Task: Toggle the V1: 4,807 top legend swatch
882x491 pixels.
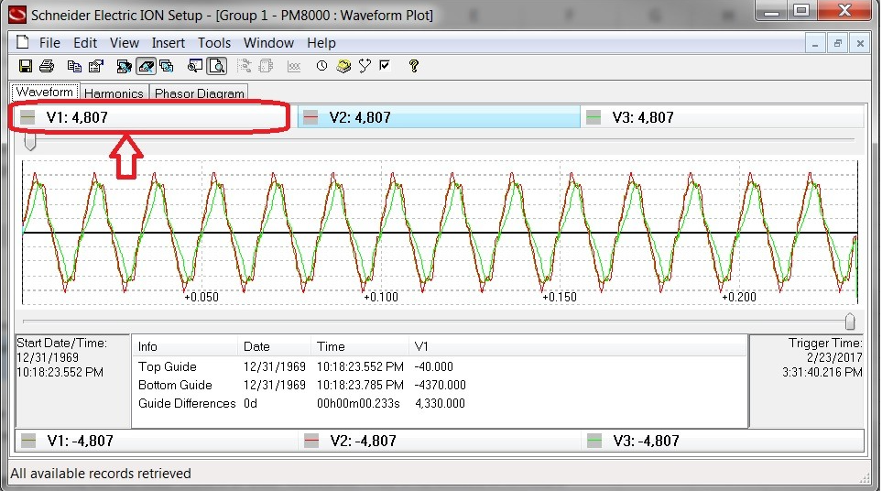Action: tap(27, 117)
